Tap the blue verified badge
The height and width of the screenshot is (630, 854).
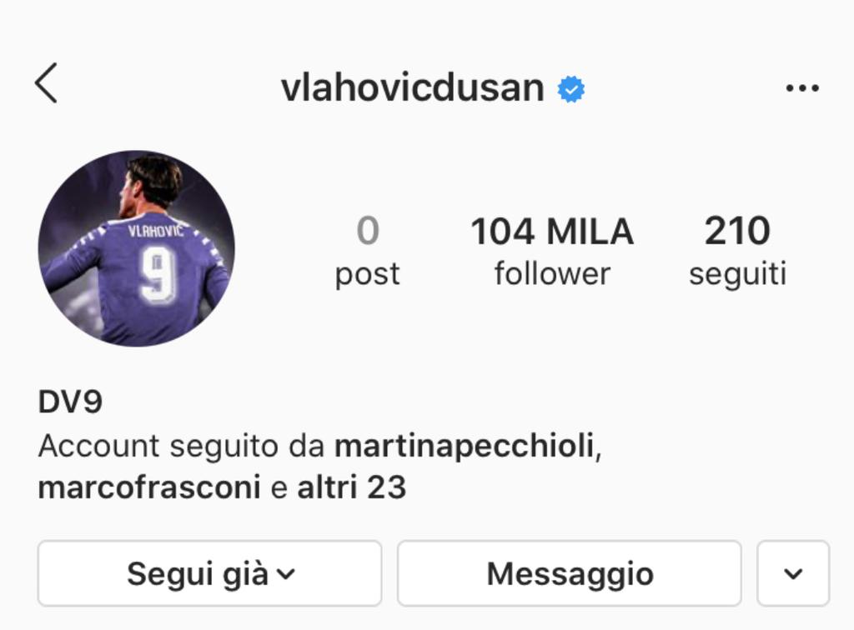coord(570,89)
